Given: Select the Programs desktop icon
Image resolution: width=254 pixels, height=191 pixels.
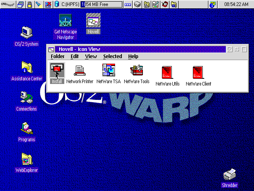Looking at the screenshot, I should pyautogui.click(x=27, y=128).
